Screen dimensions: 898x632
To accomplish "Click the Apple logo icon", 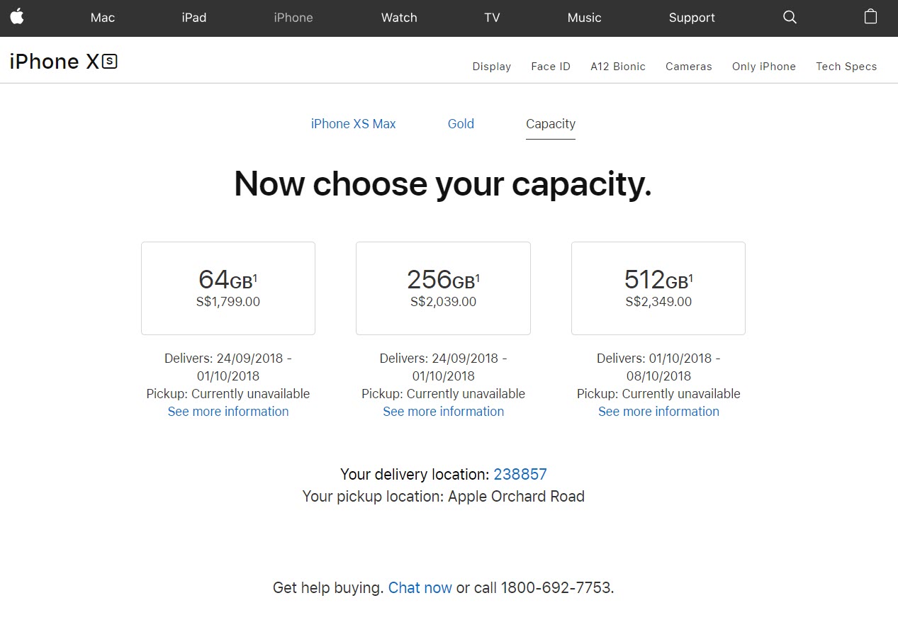I will click(x=17, y=17).
